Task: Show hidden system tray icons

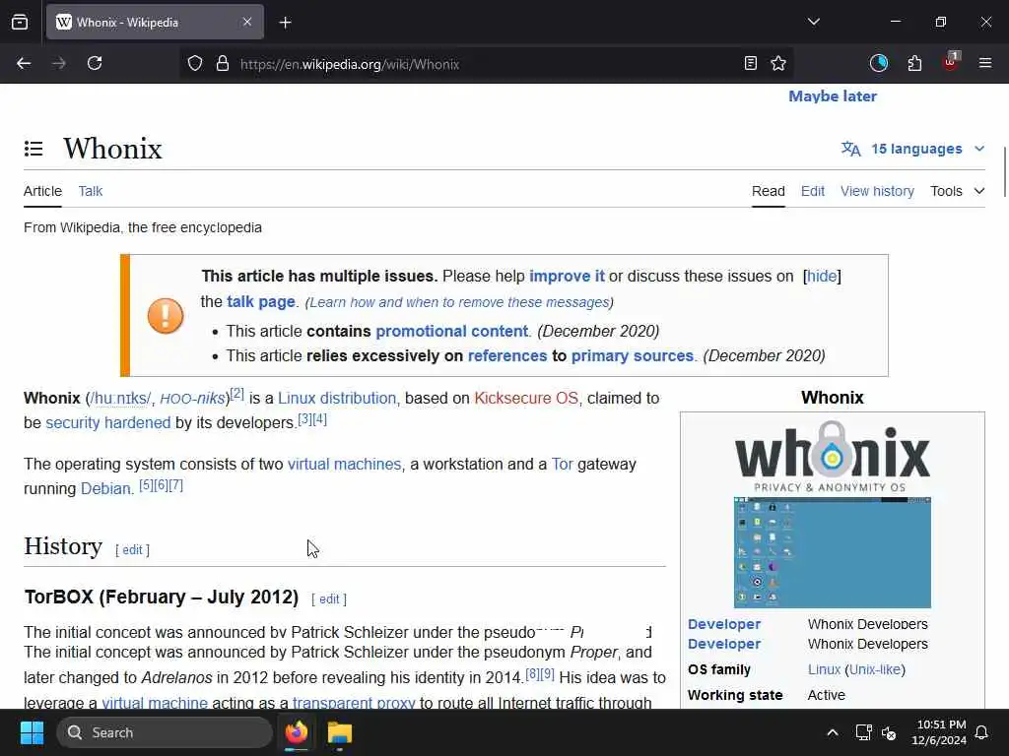Action: (832, 732)
